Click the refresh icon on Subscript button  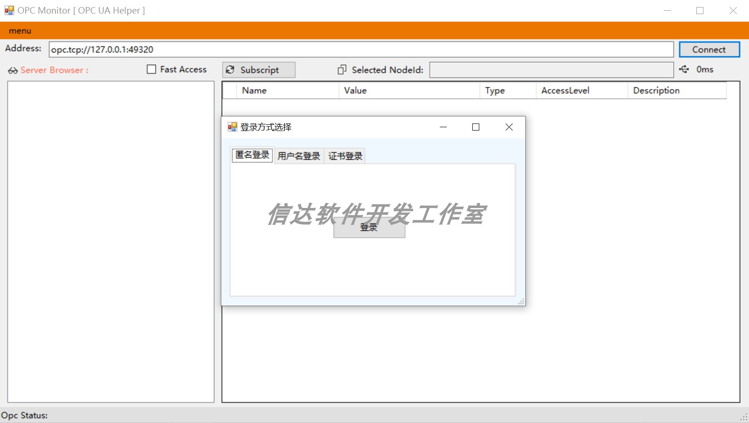pos(230,70)
